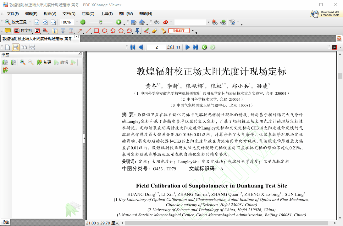Image resolution: width=343 pixels, height=226 pixels.
Task: Select the text highlight tool
Action: pos(55,31)
